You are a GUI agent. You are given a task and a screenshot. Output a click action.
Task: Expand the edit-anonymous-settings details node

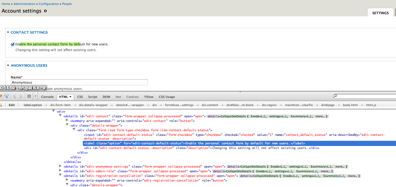click(x=60, y=166)
